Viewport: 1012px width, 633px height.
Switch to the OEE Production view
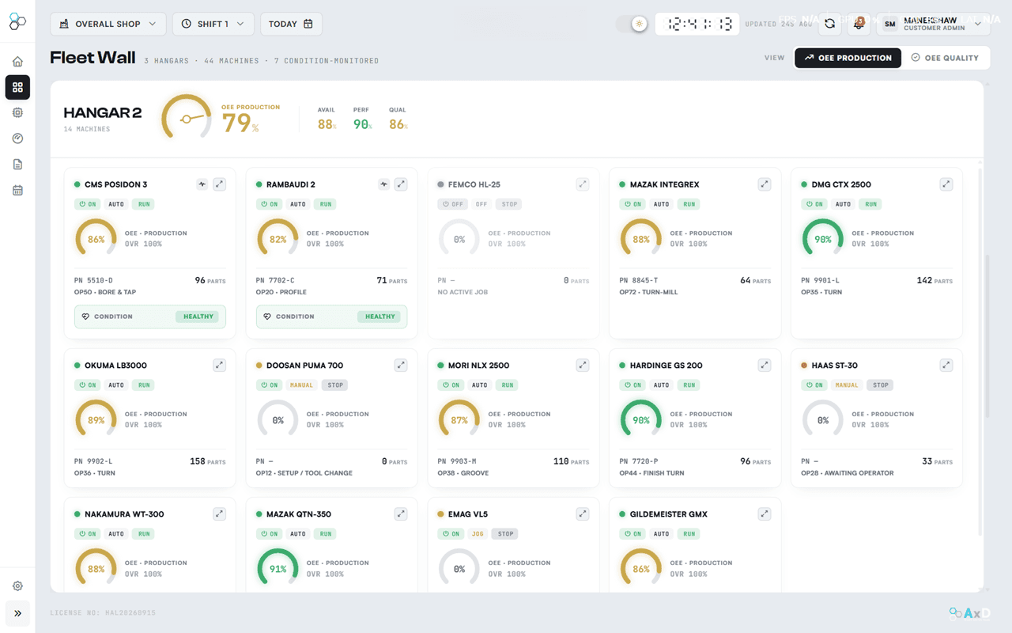coord(848,58)
